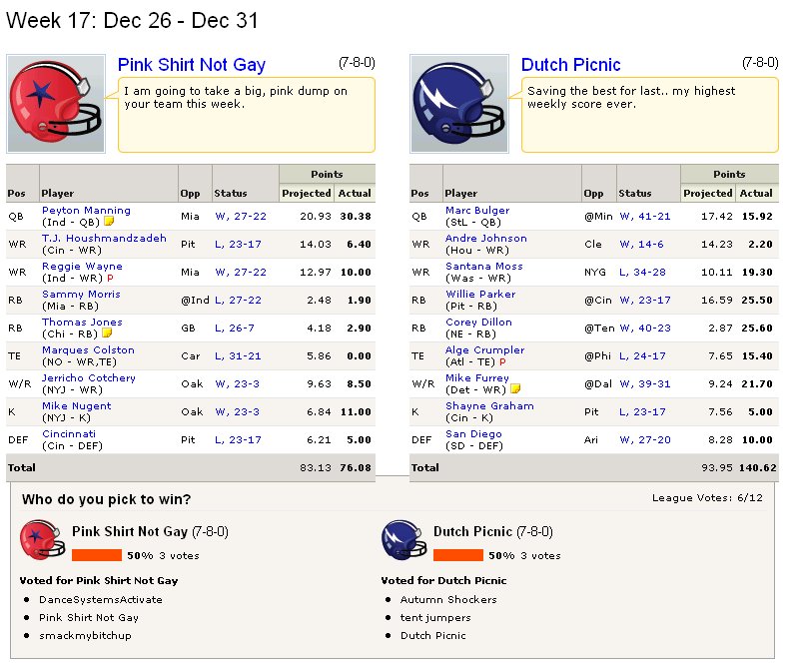Image resolution: width=793 pixels, height=663 pixels.
Task: Click the small red helmet in poll section
Action: pyautogui.click(x=43, y=540)
